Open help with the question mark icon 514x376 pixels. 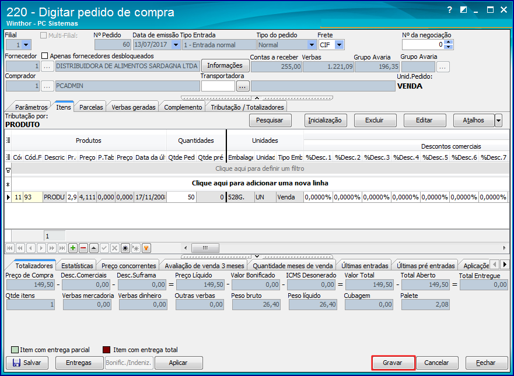[449, 10]
